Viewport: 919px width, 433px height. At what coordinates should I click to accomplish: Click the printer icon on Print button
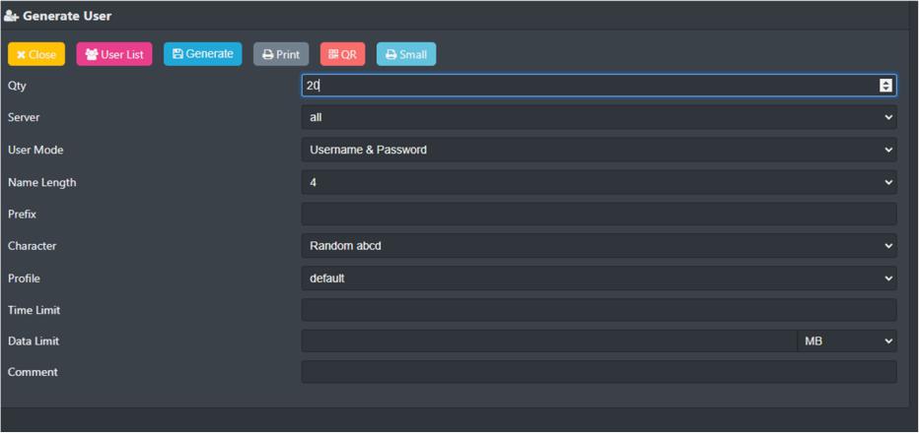[x=267, y=55]
